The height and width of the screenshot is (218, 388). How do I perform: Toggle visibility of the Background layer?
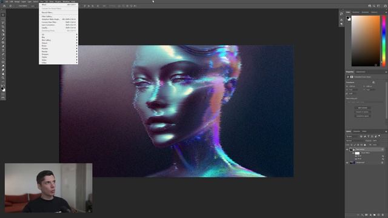[x=347, y=162]
